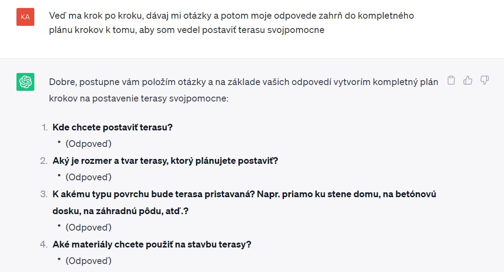Image resolution: width=504 pixels, height=272 pixels.
Task: Click the thumbs up icon
Action: pyautogui.click(x=467, y=80)
